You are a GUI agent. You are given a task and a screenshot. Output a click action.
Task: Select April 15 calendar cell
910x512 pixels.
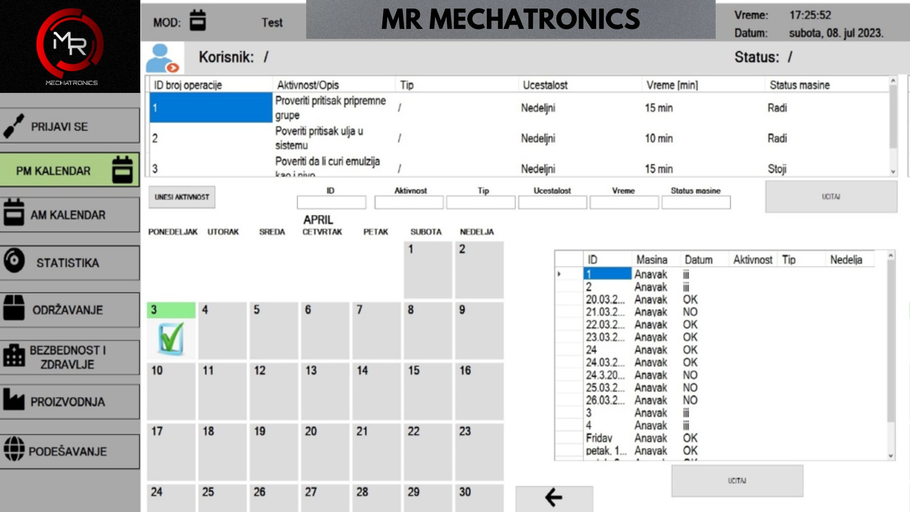point(428,391)
